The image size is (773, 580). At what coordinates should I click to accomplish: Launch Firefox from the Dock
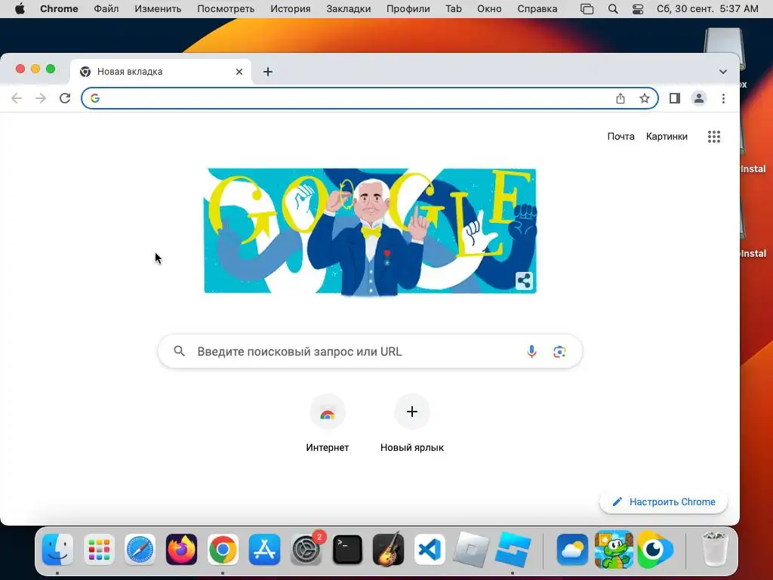click(181, 549)
